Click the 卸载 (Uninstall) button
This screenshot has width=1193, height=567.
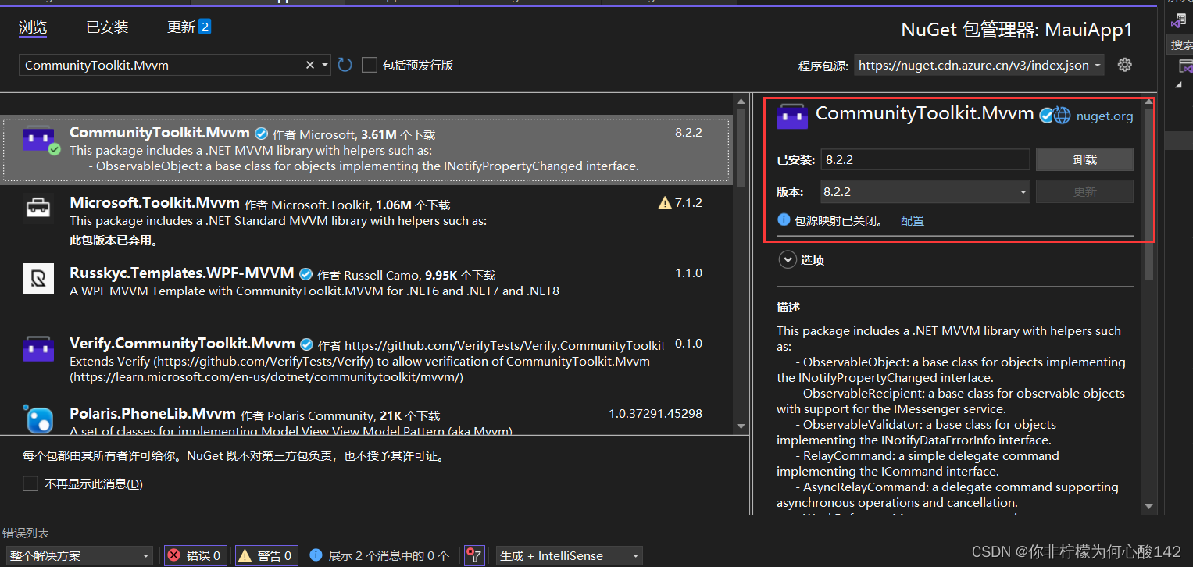pos(1084,159)
